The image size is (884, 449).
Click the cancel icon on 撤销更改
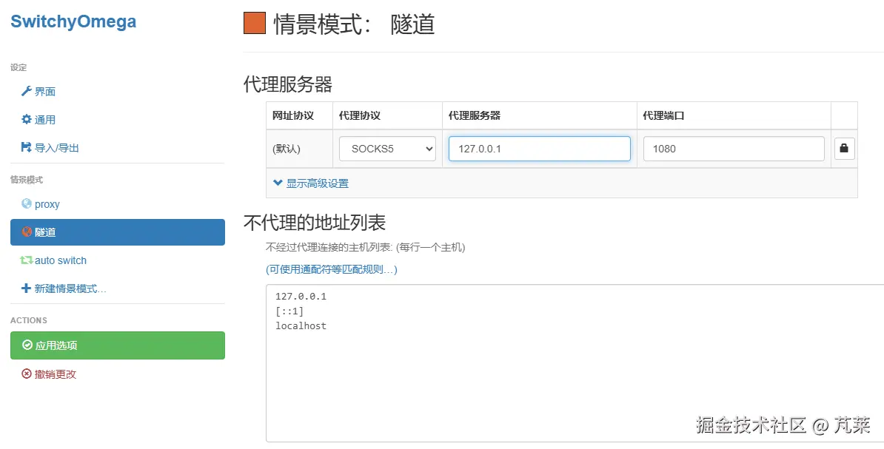pyautogui.click(x=27, y=374)
